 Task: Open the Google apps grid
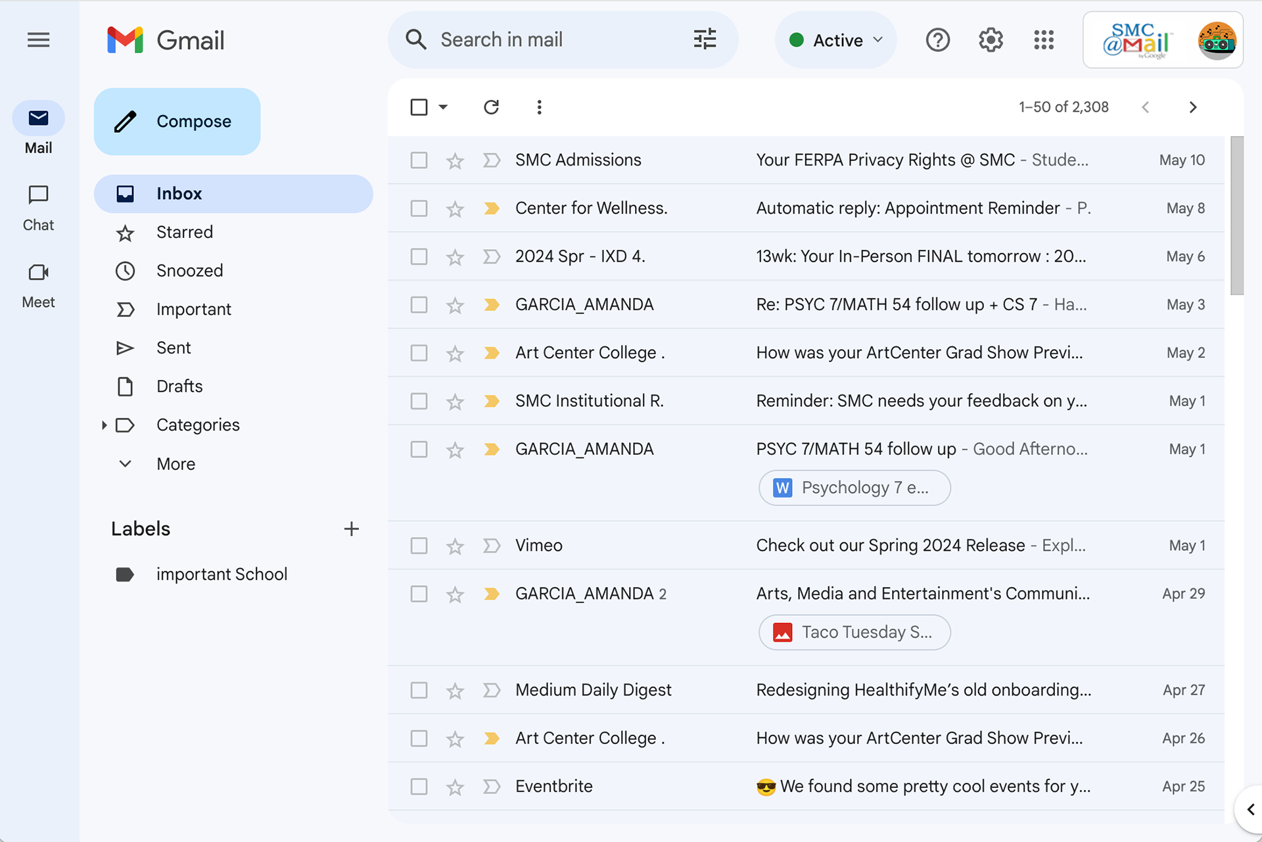pyautogui.click(x=1044, y=40)
